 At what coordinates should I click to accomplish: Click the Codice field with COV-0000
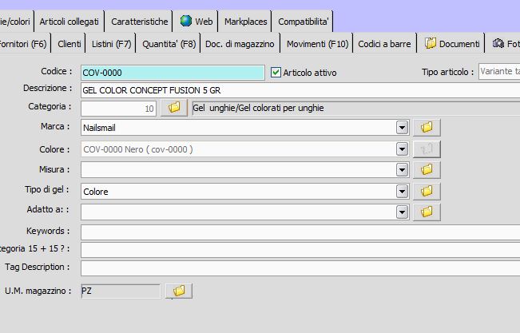coord(173,73)
